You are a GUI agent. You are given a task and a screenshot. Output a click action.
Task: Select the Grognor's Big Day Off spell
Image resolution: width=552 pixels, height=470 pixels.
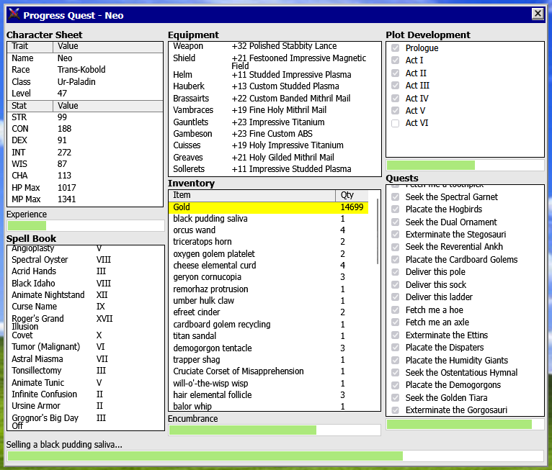pyautogui.click(x=86, y=422)
